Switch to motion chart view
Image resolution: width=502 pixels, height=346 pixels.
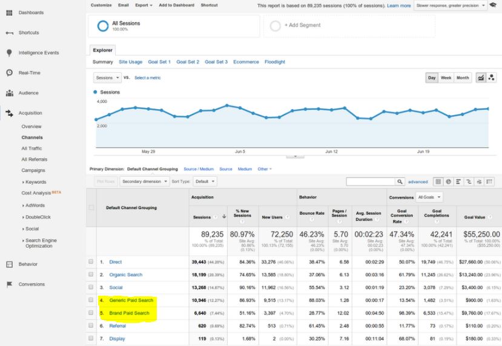coord(491,78)
